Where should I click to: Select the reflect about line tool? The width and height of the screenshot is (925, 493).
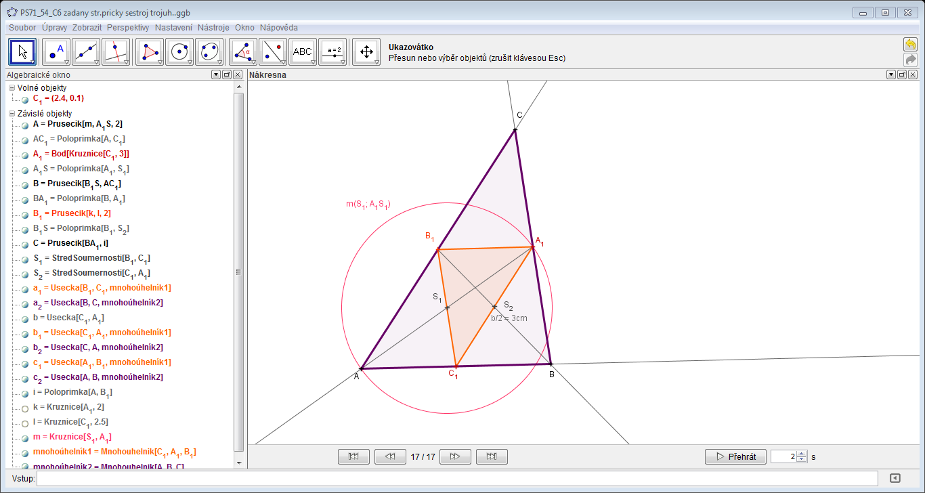pyautogui.click(x=273, y=51)
